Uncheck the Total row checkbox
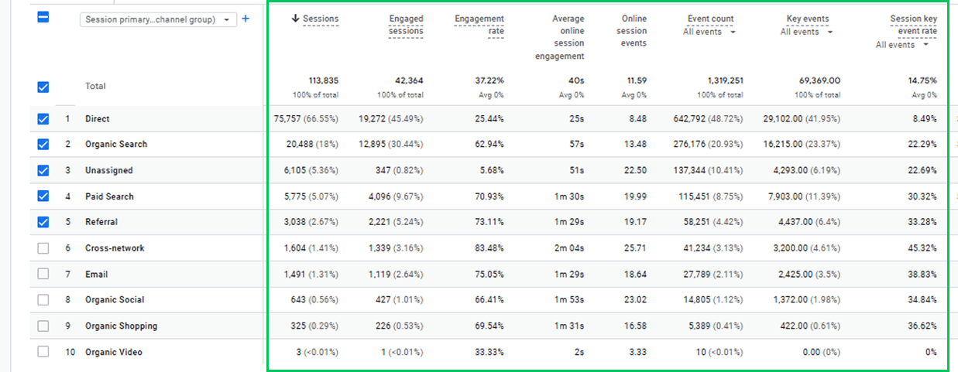The width and height of the screenshot is (958, 372). point(43,87)
